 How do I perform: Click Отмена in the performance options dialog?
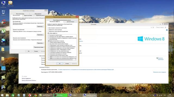click(67, 64)
